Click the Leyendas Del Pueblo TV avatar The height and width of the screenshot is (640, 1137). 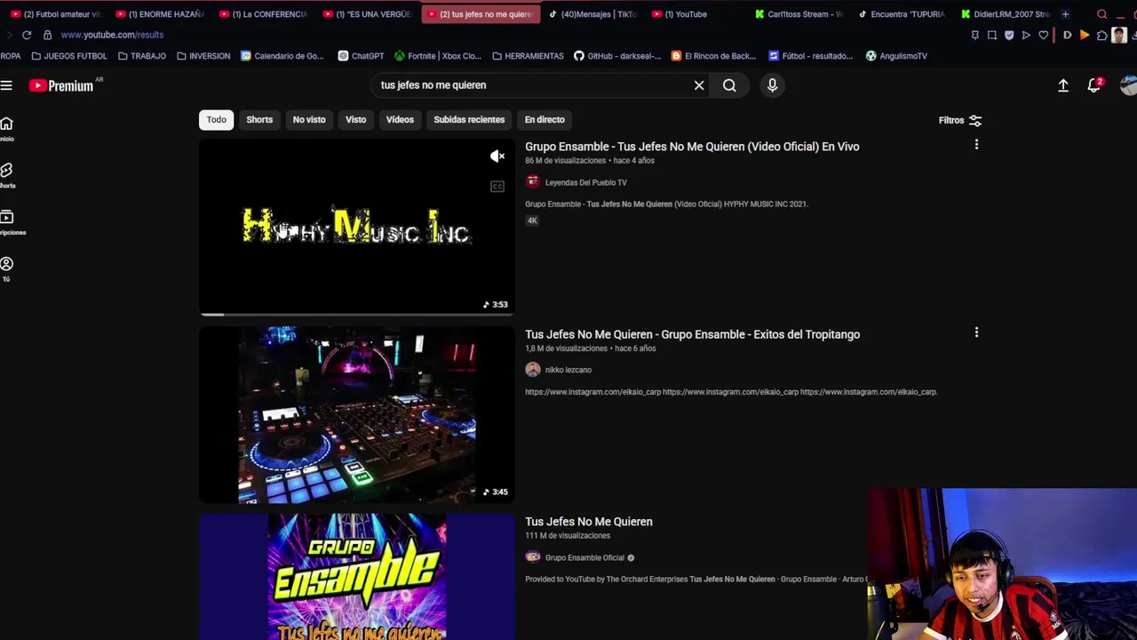point(532,182)
